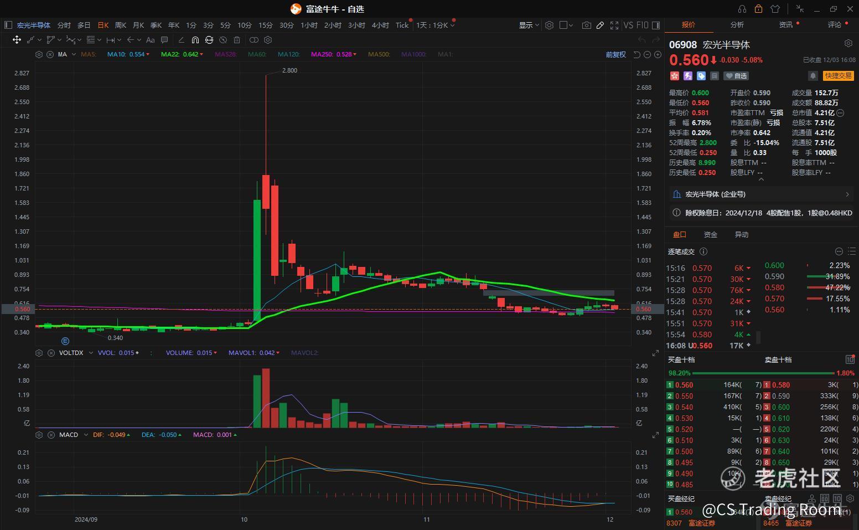
Task: Click the 快捷交易 quick trade button
Action: (838, 76)
